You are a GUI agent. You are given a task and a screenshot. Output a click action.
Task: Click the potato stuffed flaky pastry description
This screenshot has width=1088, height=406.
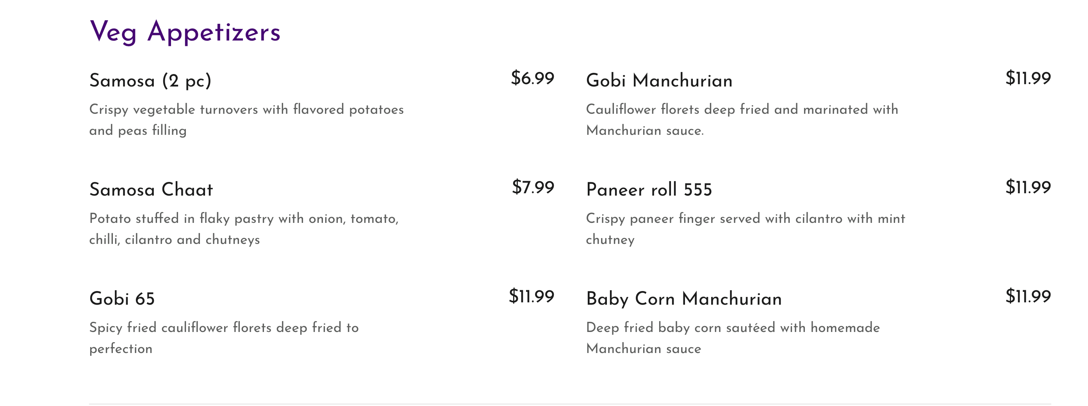point(244,229)
